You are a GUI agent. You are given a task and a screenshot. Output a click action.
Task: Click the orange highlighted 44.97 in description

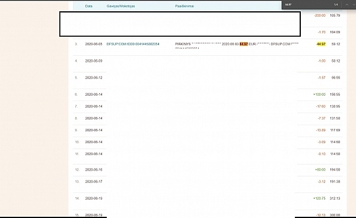(244, 44)
